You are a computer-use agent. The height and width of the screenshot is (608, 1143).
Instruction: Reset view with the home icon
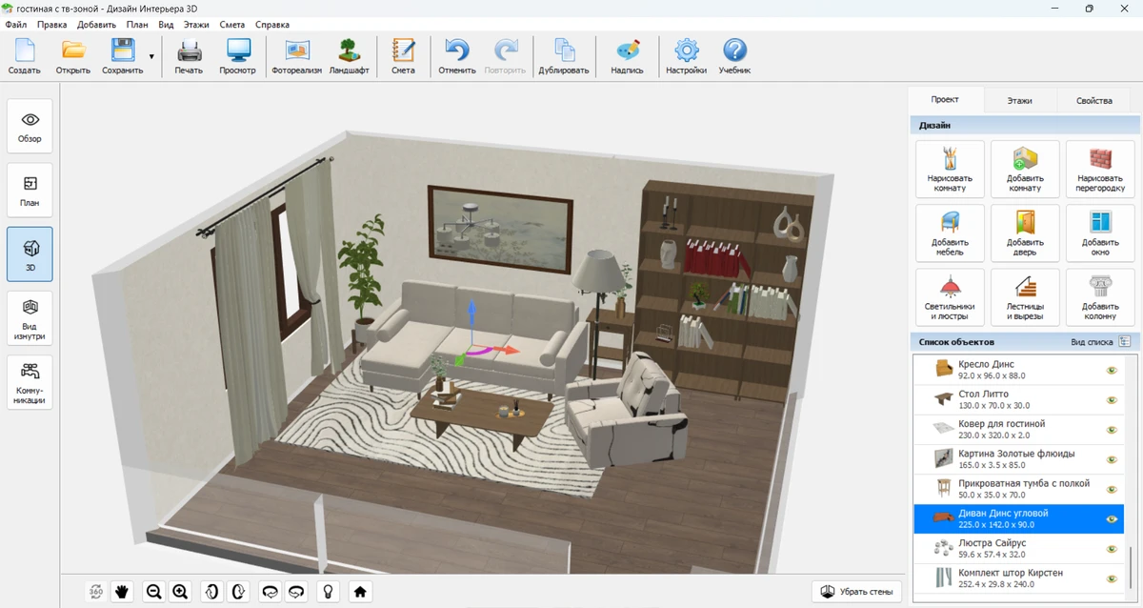click(x=360, y=592)
